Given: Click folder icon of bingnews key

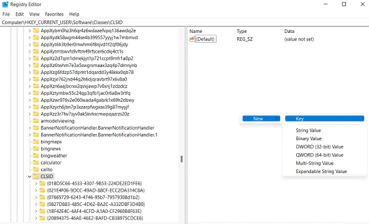Looking at the screenshot, I should tap(35, 148).
